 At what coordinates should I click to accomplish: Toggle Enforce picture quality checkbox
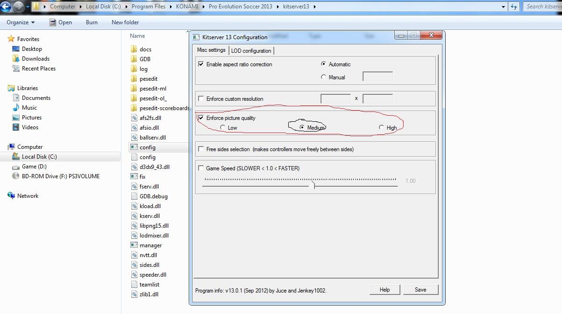(x=201, y=118)
